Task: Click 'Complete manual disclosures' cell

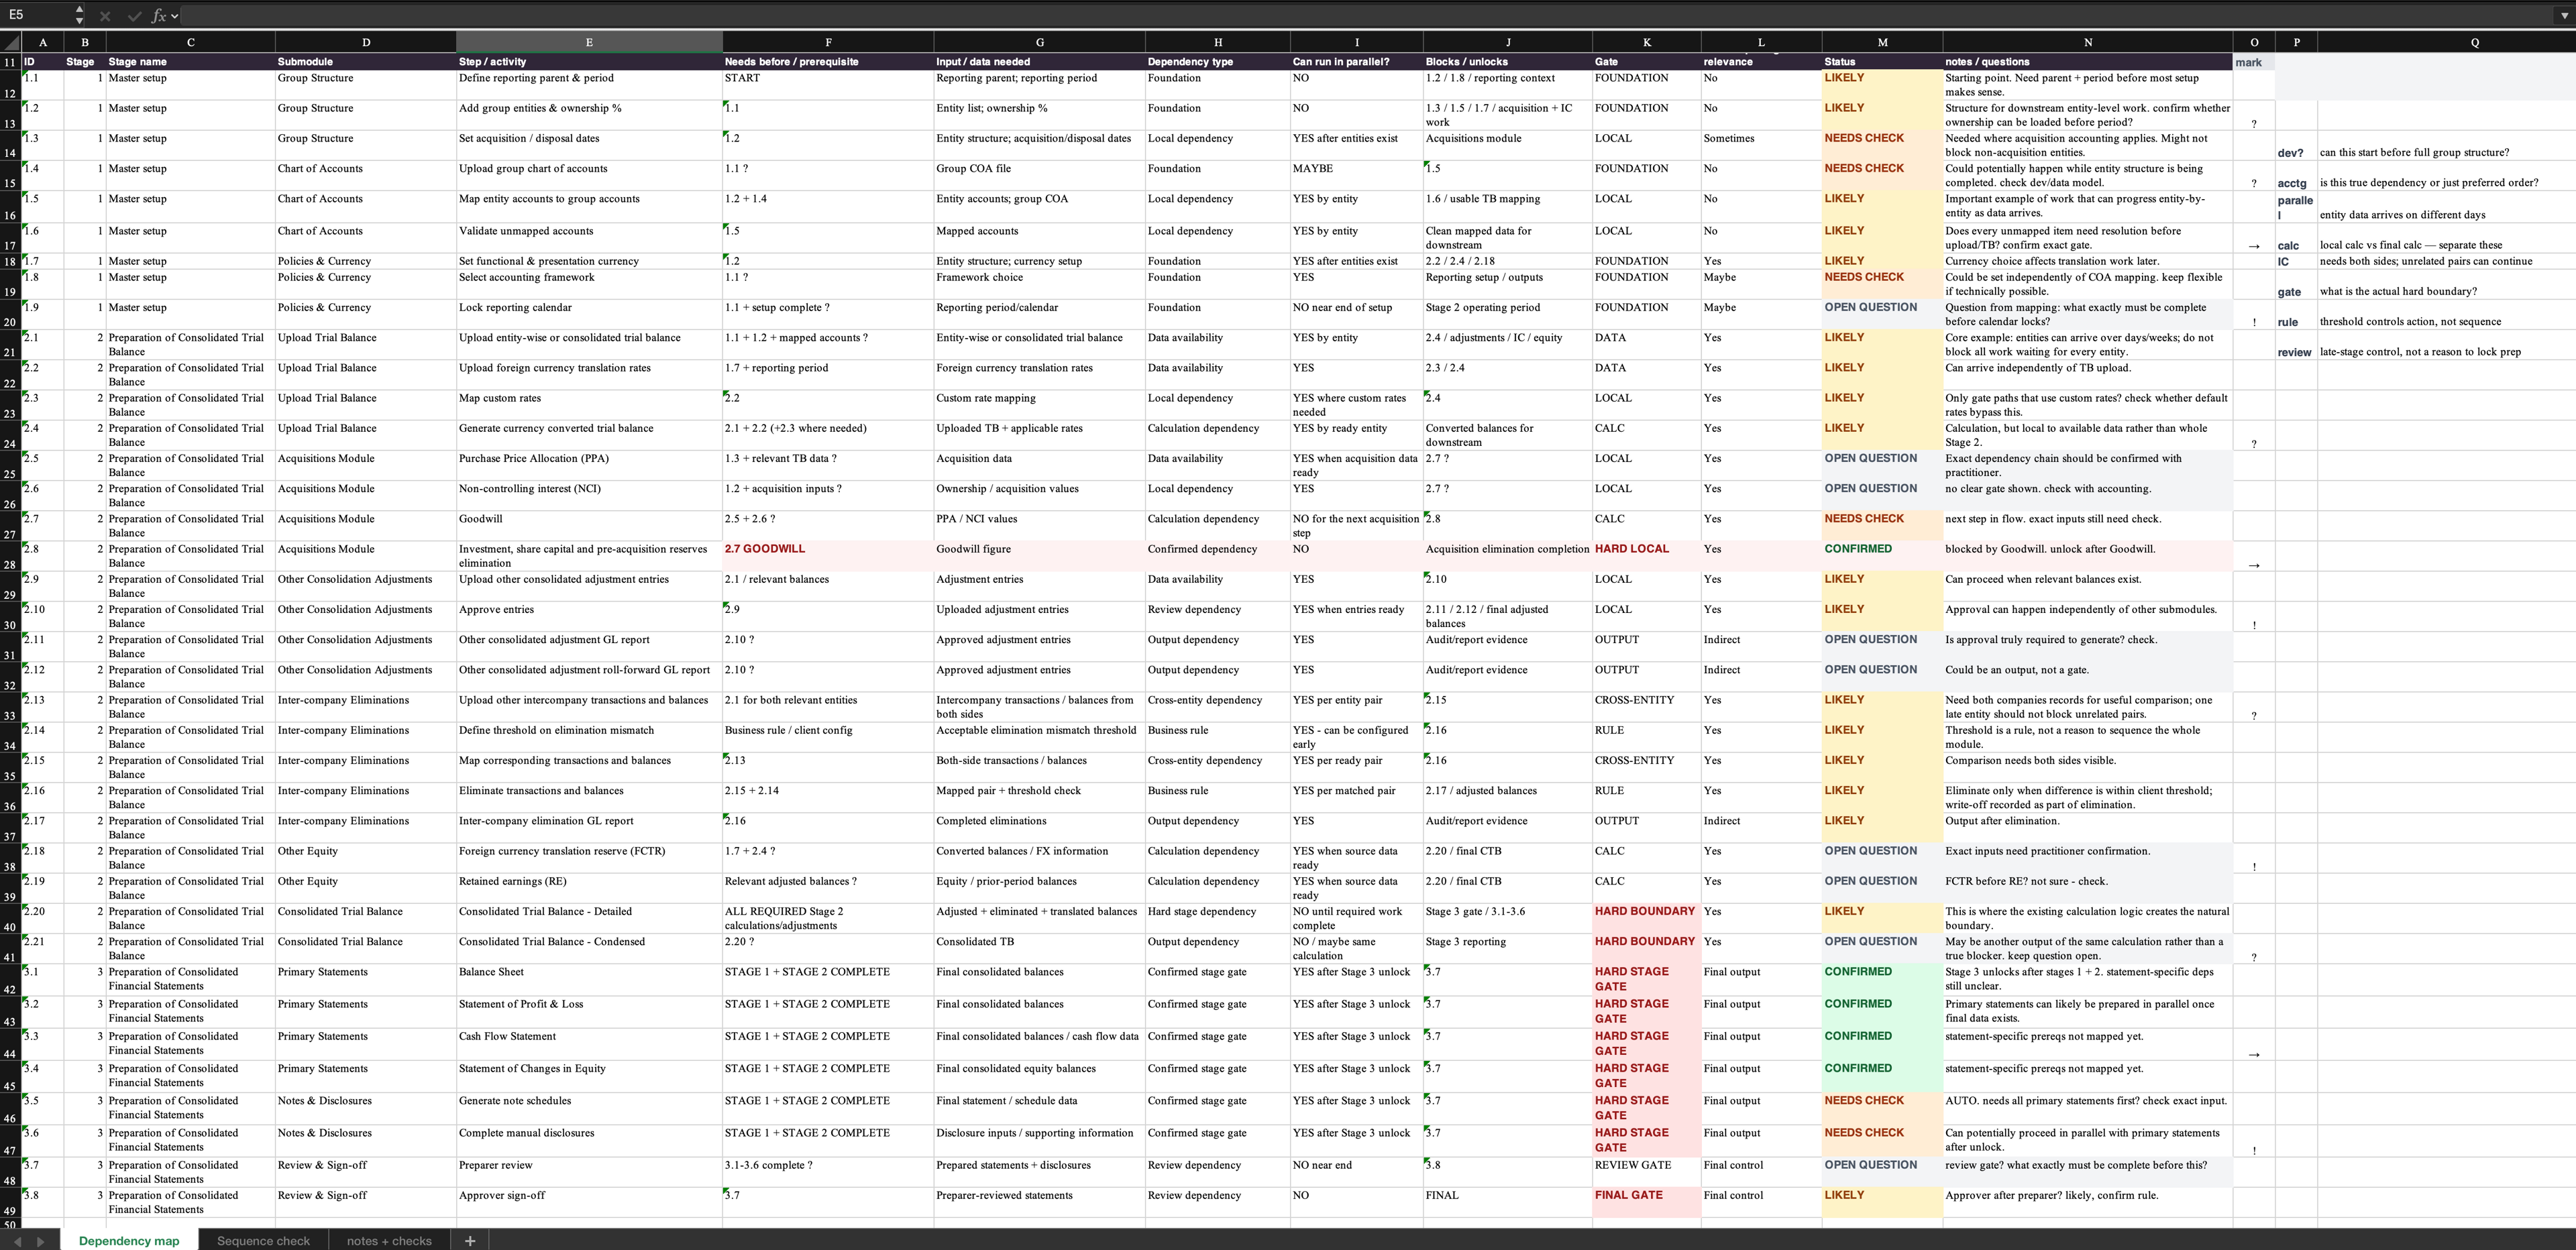Action: pyautogui.click(x=589, y=1140)
